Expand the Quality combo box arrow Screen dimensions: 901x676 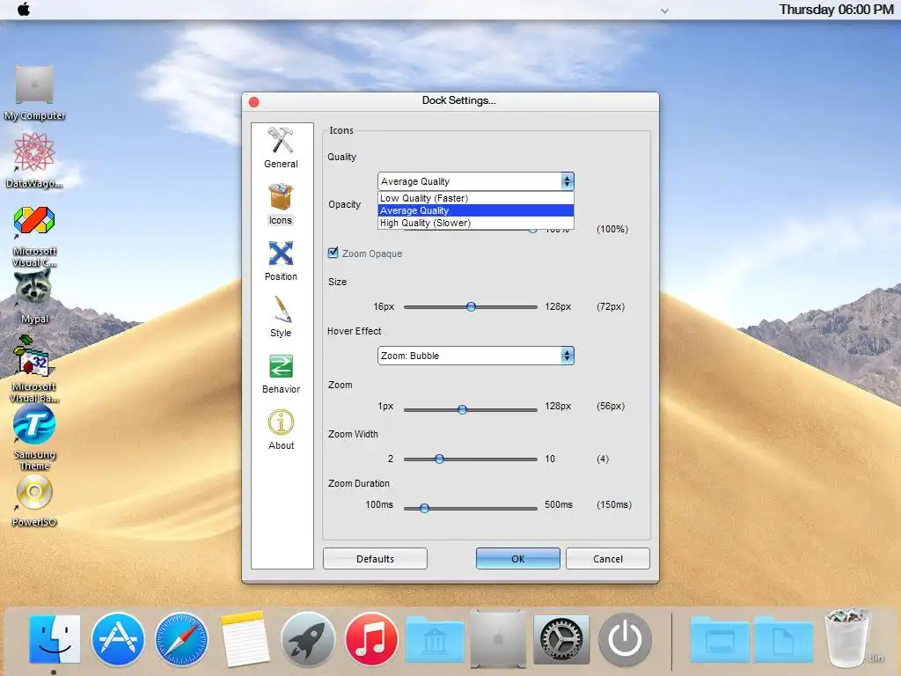tap(568, 181)
